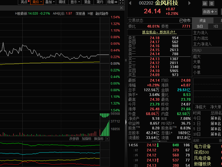Close the info bar above the chart
This screenshot has width=222, height=167.
pos(121,8)
